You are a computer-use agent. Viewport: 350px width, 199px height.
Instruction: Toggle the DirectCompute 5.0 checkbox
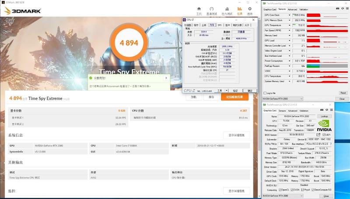coord(313,190)
